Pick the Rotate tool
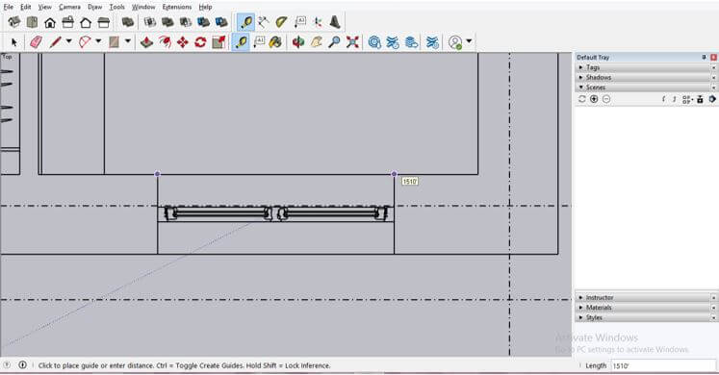This screenshot has height=375, width=719. coord(200,42)
